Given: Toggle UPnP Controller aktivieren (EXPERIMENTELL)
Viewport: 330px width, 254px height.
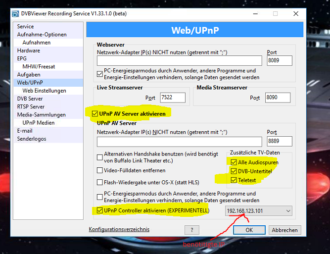Looking at the screenshot, I should (x=100, y=210).
